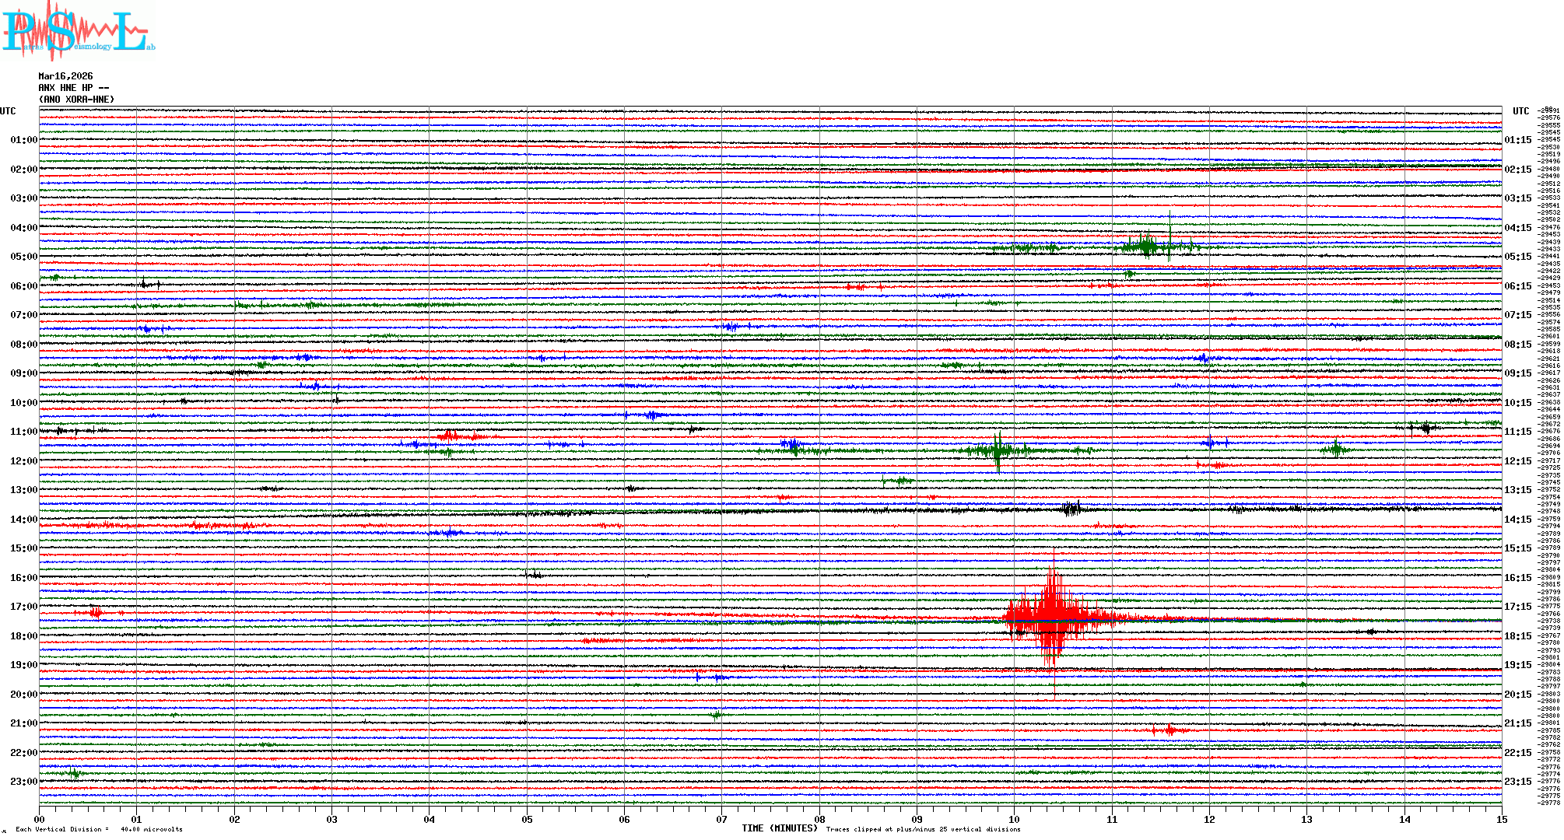The width and height of the screenshot is (1564, 840).
Task: Click the TIME (MINUTES) axis title
Action: (x=780, y=828)
